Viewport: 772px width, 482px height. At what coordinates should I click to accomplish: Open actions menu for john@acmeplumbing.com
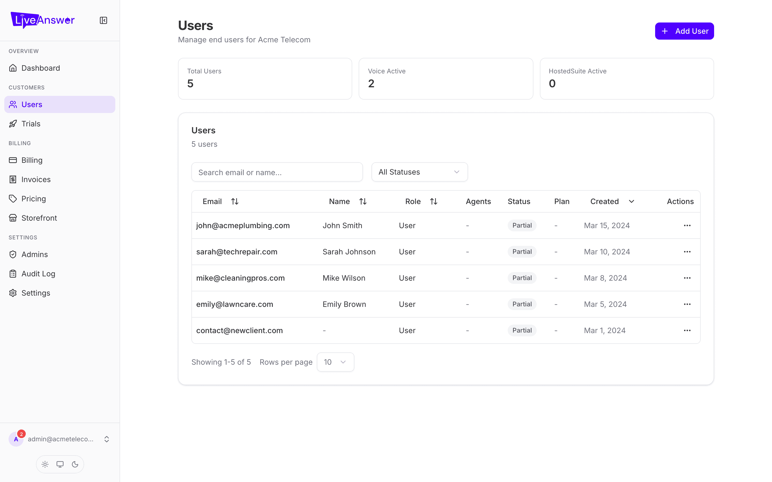[x=687, y=225]
